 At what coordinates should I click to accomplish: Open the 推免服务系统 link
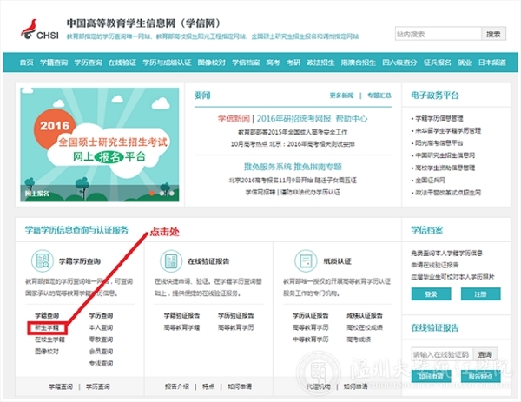[267, 167]
